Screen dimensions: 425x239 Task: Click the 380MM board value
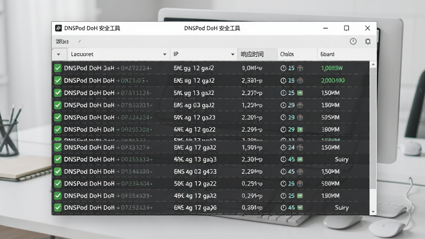pyautogui.click(x=330, y=129)
